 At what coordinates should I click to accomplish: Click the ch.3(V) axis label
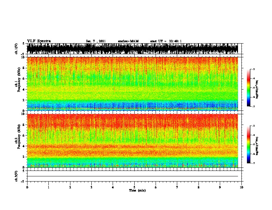(16, 176)
